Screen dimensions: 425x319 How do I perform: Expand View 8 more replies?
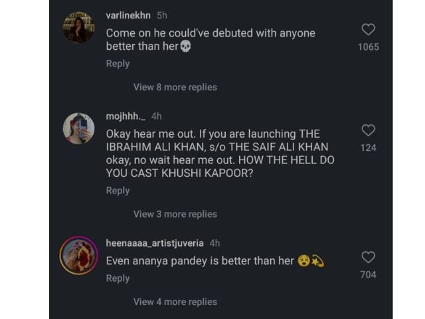175,87
